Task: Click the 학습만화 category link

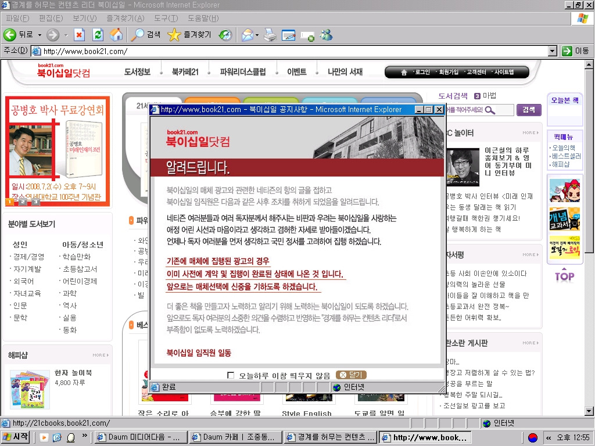Action: pyautogui.click(x=77, y=257)
